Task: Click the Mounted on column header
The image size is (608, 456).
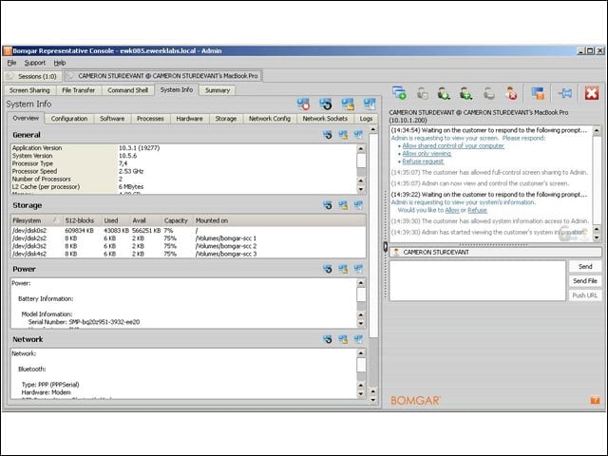Action: 279,220
